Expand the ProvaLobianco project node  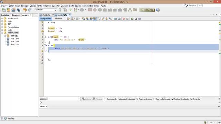click(2, 27)
